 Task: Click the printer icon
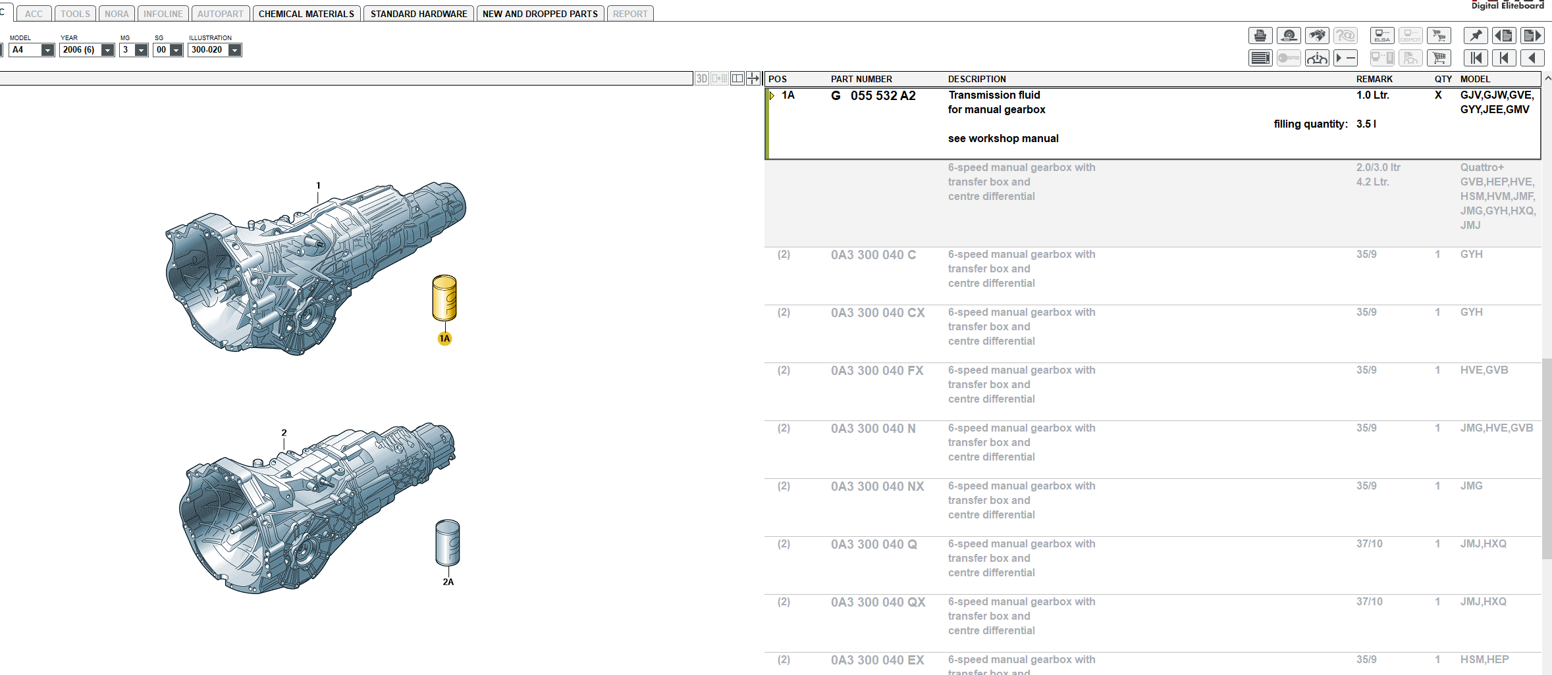click(x=1260, y=36)
